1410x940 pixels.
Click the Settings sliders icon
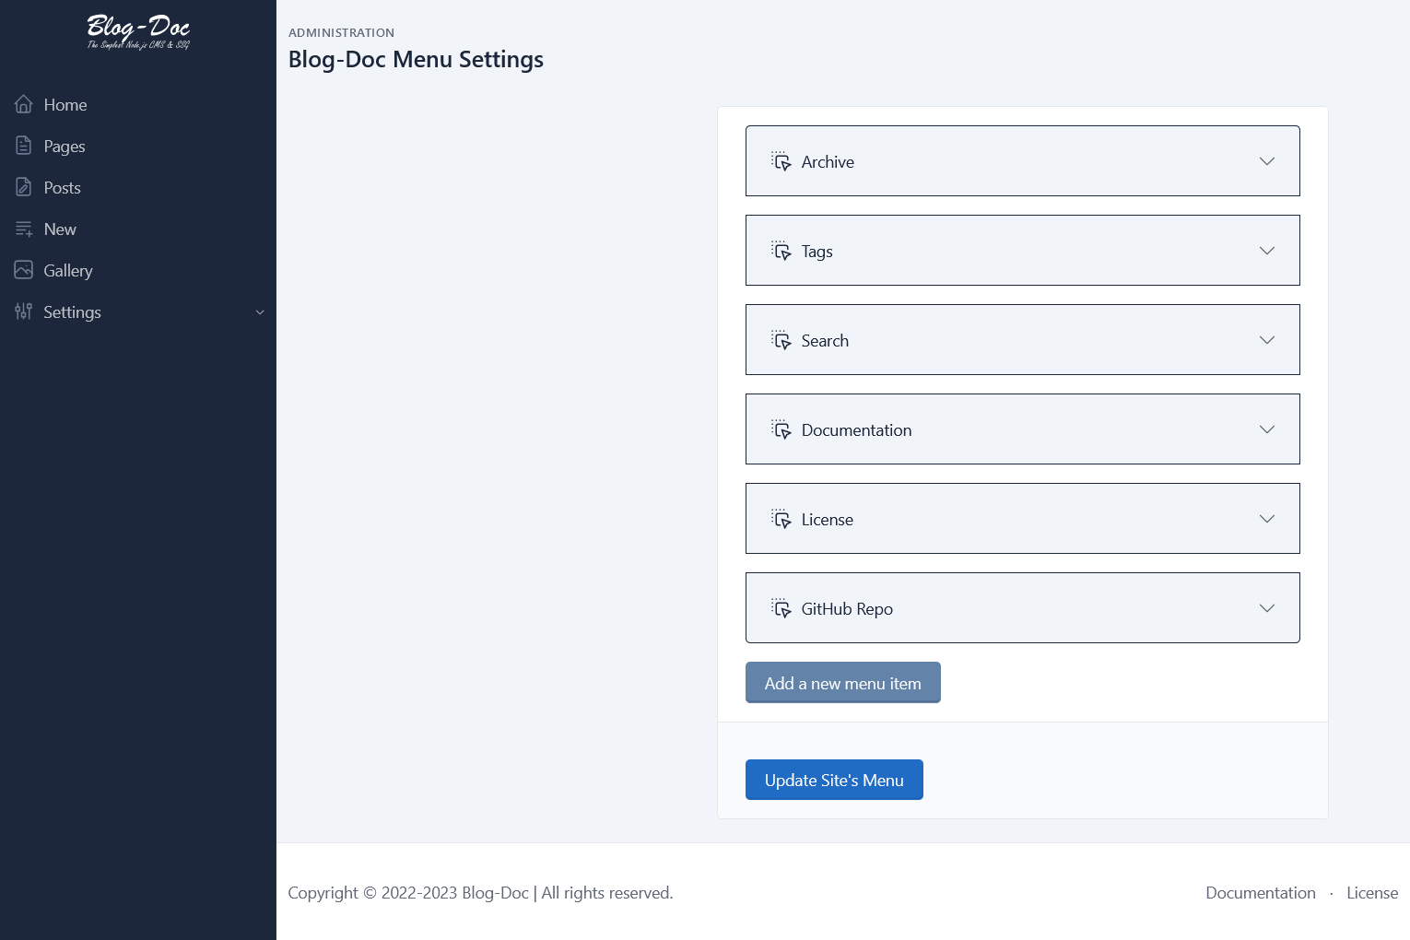coord(24,311)
